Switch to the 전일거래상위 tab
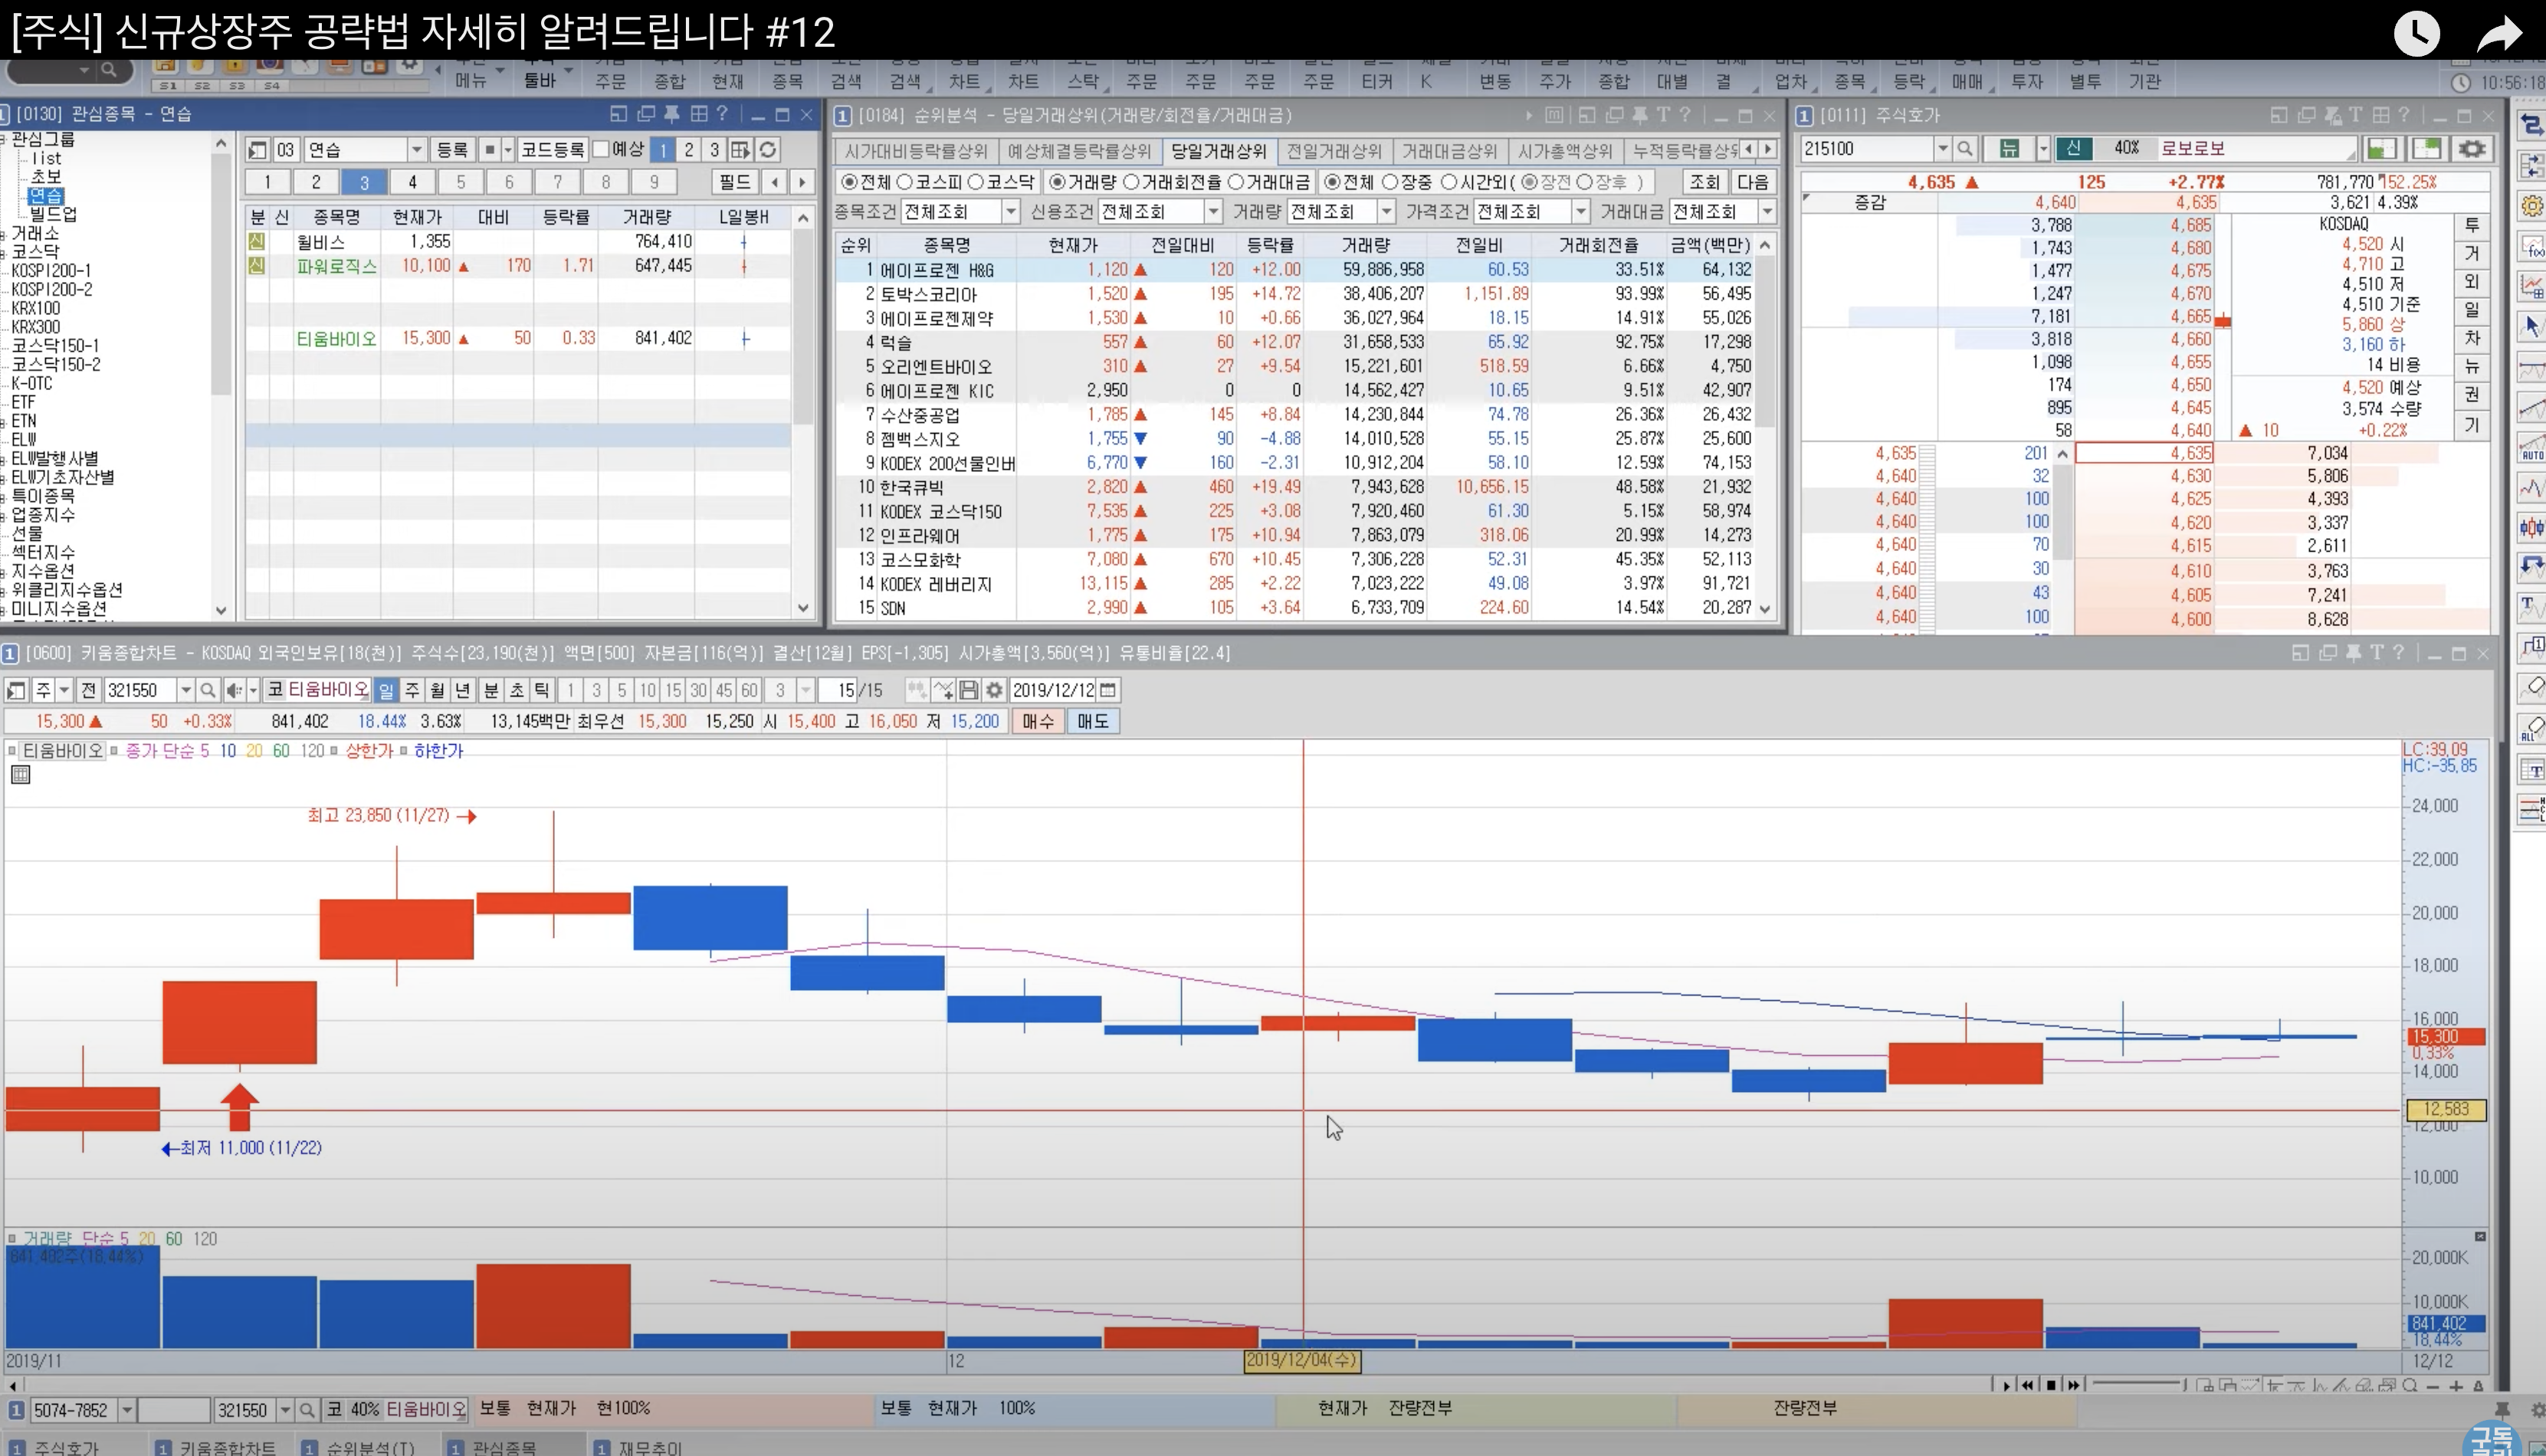Viewport: 2546px width, 1456px height. pos(1333,151)
